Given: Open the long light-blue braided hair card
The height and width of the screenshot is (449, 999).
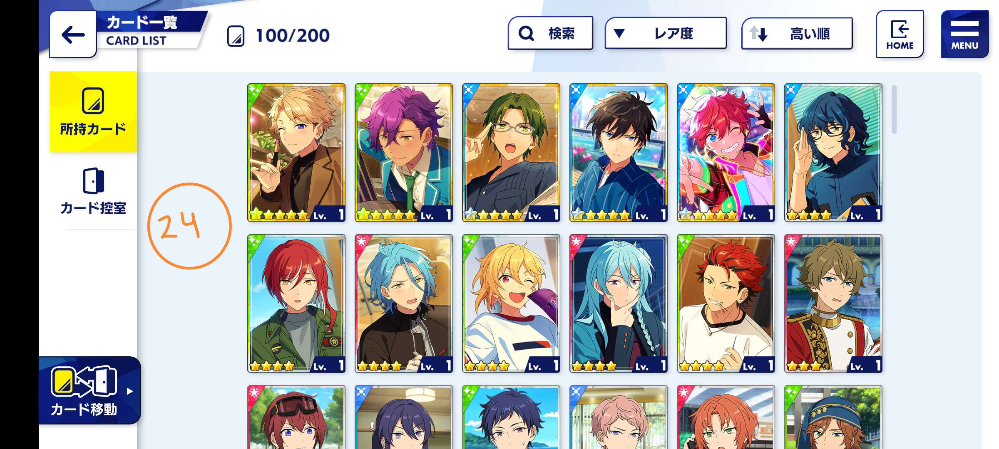Looking at the screenshot, I should pyautogui.click(x=619, y=303).
